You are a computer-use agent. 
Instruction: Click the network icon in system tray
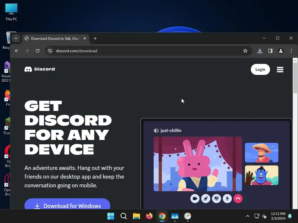pyautogui.click(x=257, y=216)
